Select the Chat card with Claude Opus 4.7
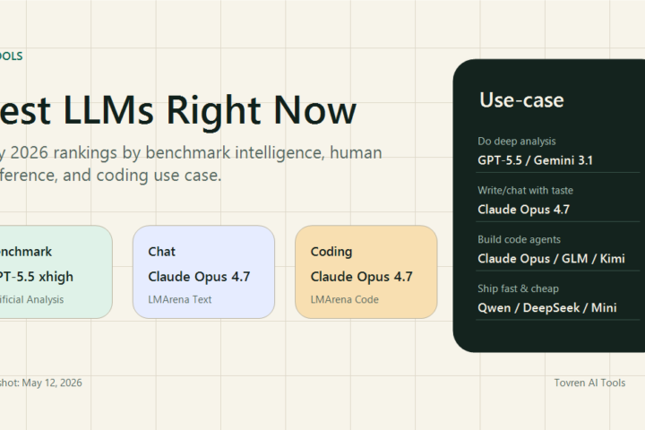 click(x=203, y=271)
